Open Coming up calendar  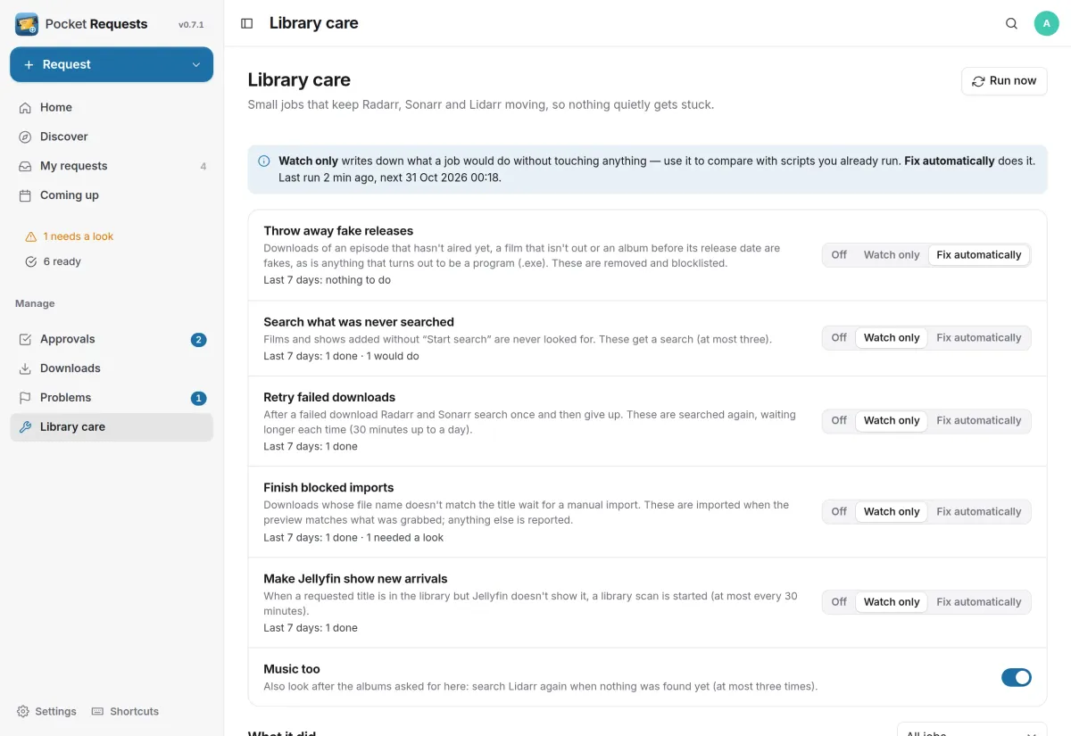112,195
